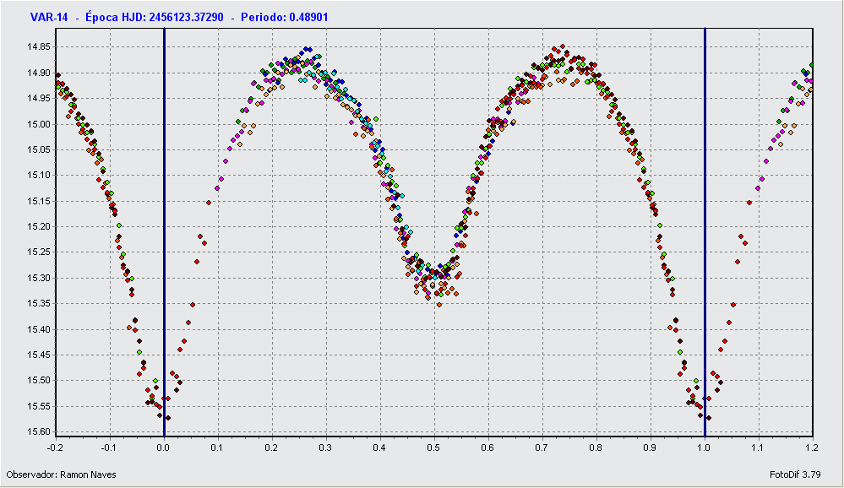The image size is (844, 488).
Task: Click the Época HJD value 2456123.37290
Action: (x=186, y=17)
